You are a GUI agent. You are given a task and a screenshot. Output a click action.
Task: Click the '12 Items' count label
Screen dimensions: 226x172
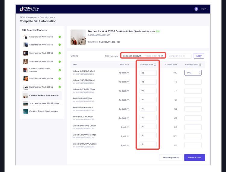[x=74, y=56]
